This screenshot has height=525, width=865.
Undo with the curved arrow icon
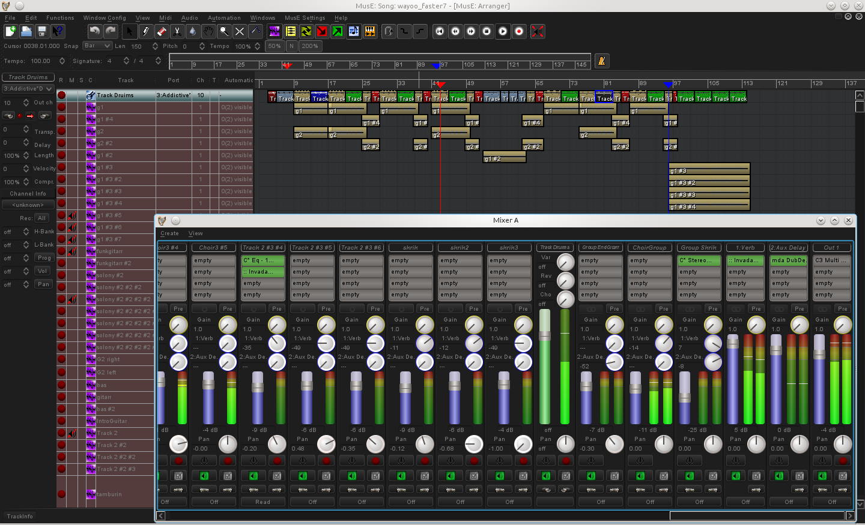[94, 31]
